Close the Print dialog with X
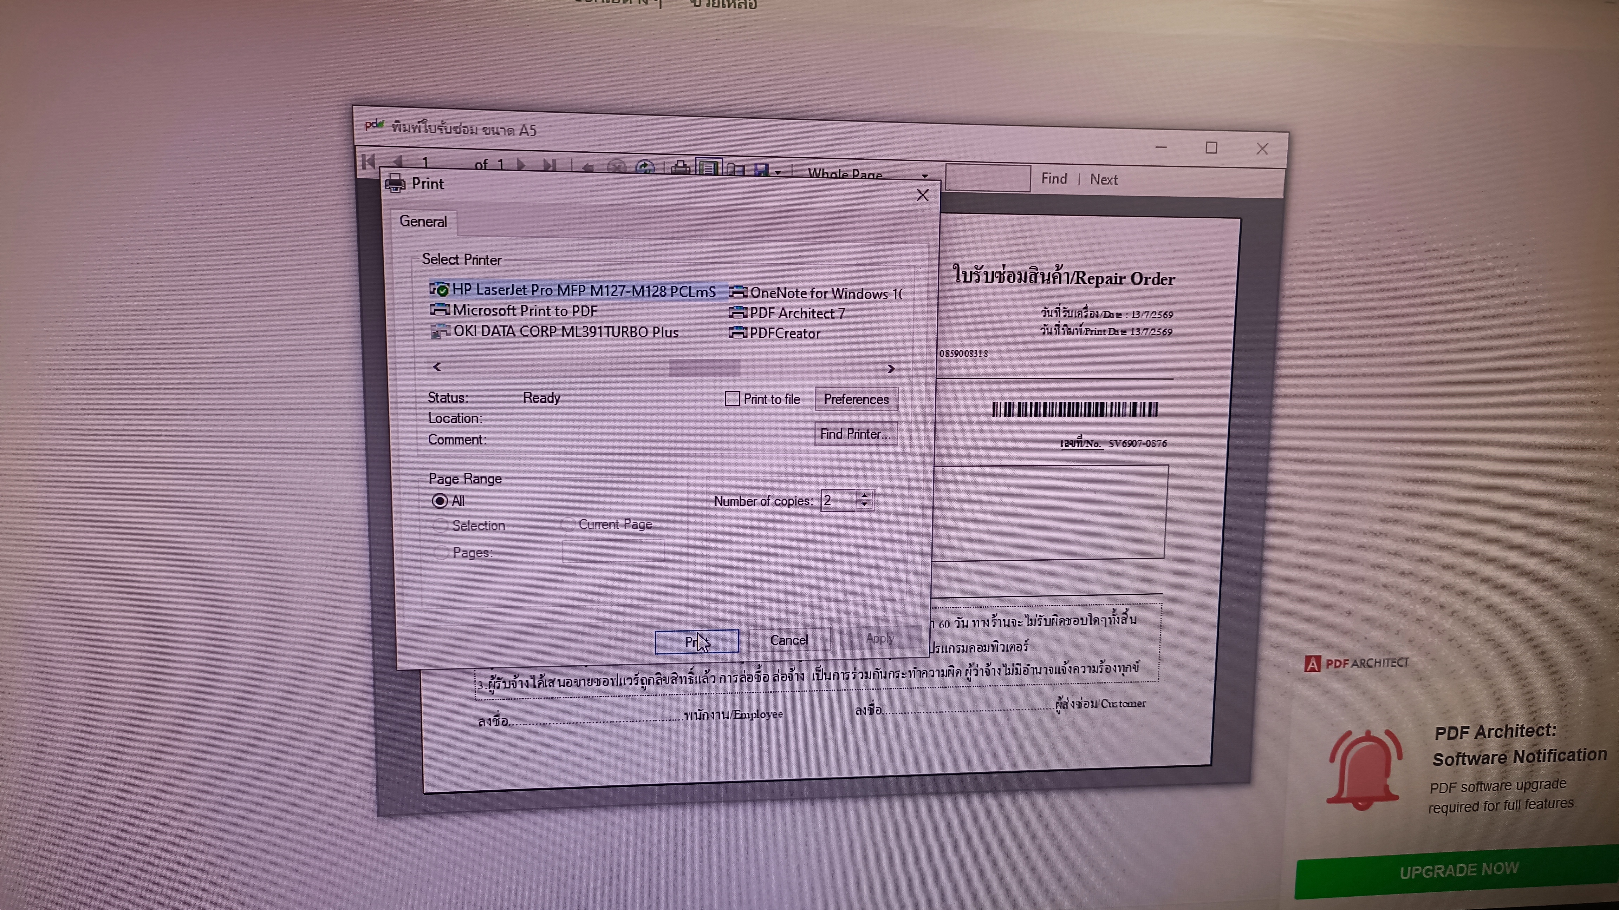Viewport: 1619px width, 910px height. (923, 195)
